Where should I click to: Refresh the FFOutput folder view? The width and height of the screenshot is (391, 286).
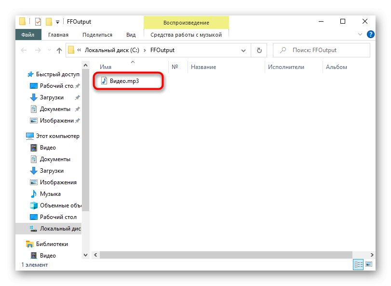pos(259,50)
